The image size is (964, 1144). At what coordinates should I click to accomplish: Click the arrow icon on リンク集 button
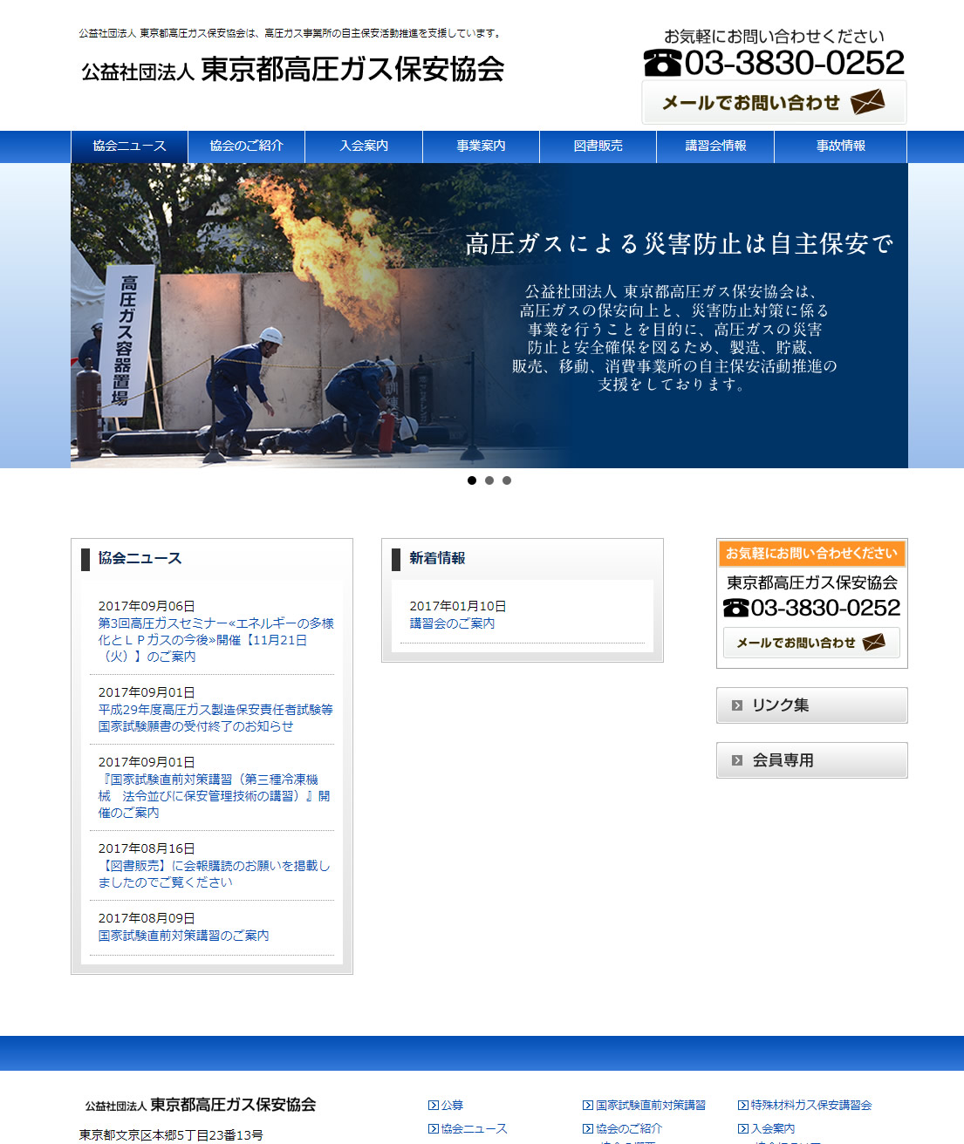pyautogui.click(x=737, y=705)
